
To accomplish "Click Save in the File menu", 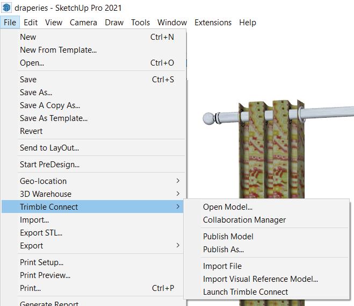I will tap(93, 80).
